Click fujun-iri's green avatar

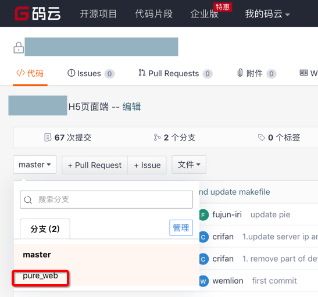coord(203,215)
